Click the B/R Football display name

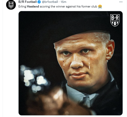[28, 2]
